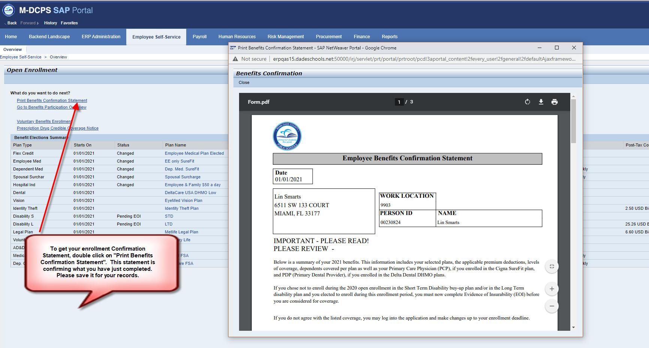Open the Risk Management tab
This screenshot has height=348, width=649.
(x=286, y=37)
